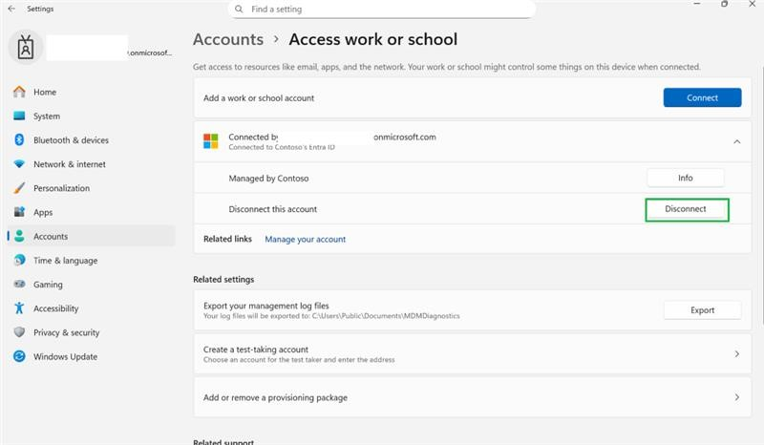This screenshot has width=764, height=445.
Task: Click the Info button for Contoso
Action: click(685, 178)
